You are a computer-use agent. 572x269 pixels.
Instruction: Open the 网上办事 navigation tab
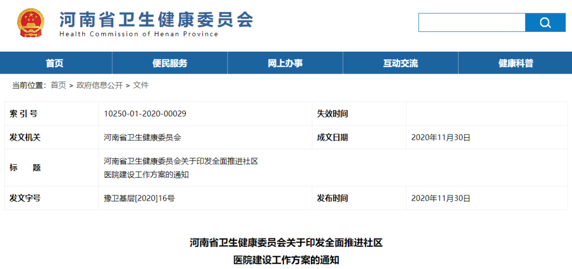(285, 63)
